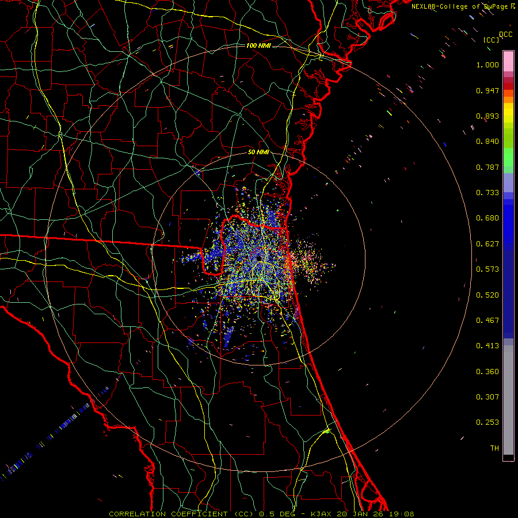Select the 0.520 legend value
Viewport: 518px width, 518px height.
487,295
